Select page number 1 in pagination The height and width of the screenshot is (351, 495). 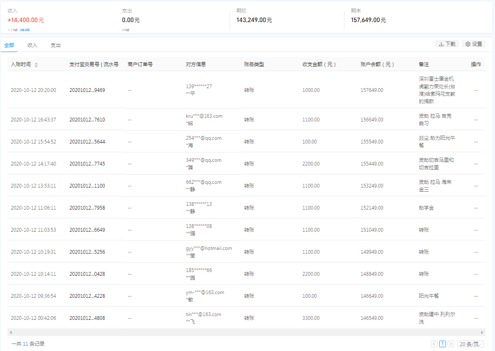coord(443,344)
